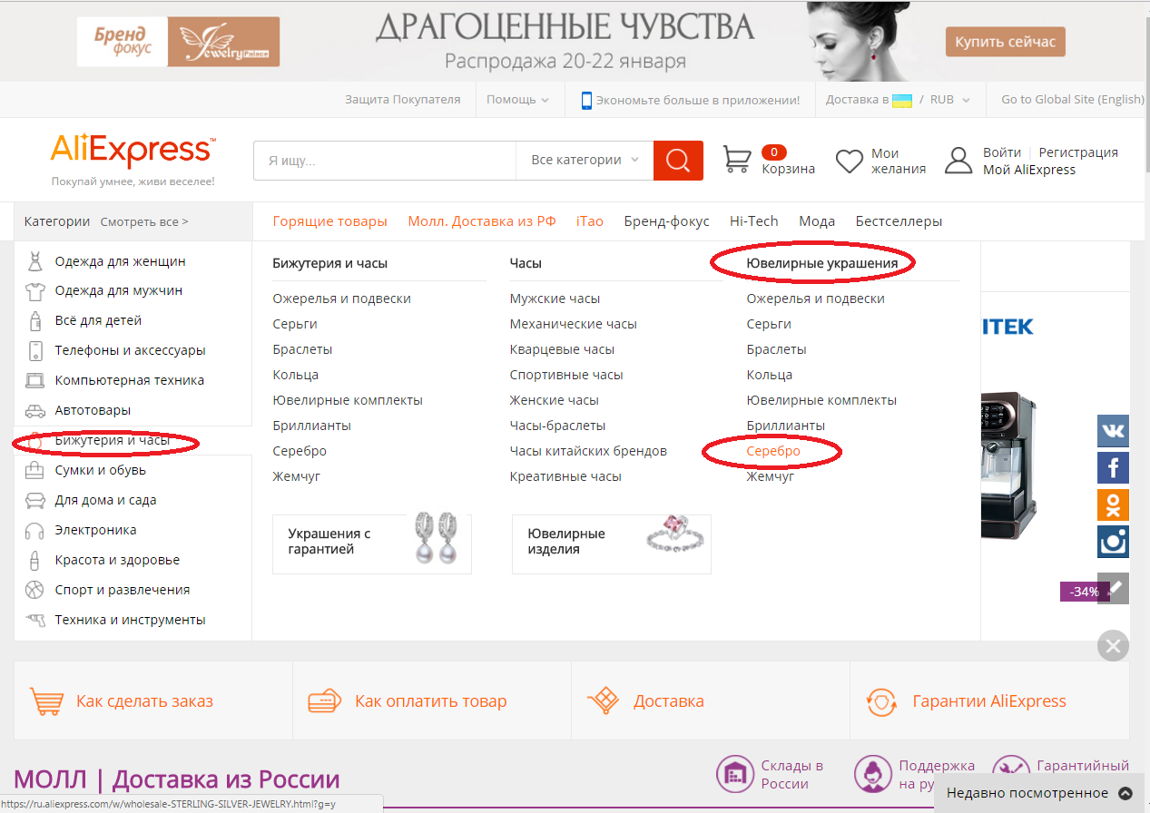Viewport: 1150px width, 813px height.
Task: Click the Доставка info link
Action: click(669, 701)
